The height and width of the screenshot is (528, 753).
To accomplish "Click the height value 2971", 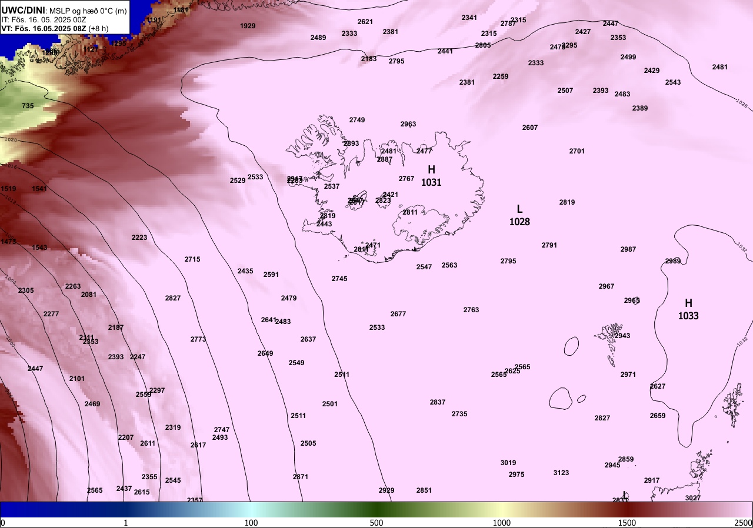I will [628, 375].
